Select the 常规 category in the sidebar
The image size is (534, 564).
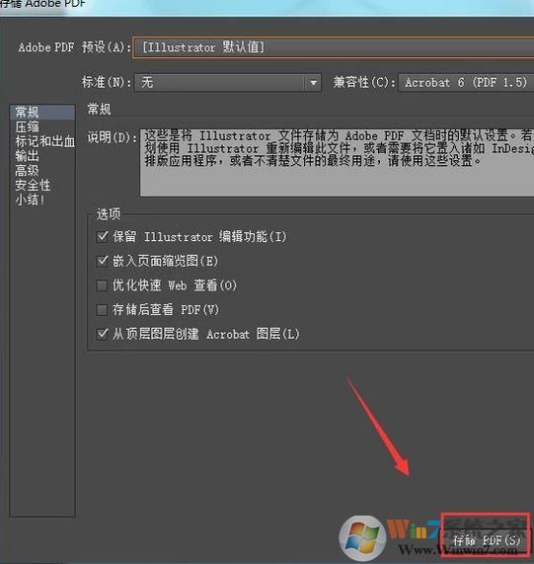pos(42,113)
